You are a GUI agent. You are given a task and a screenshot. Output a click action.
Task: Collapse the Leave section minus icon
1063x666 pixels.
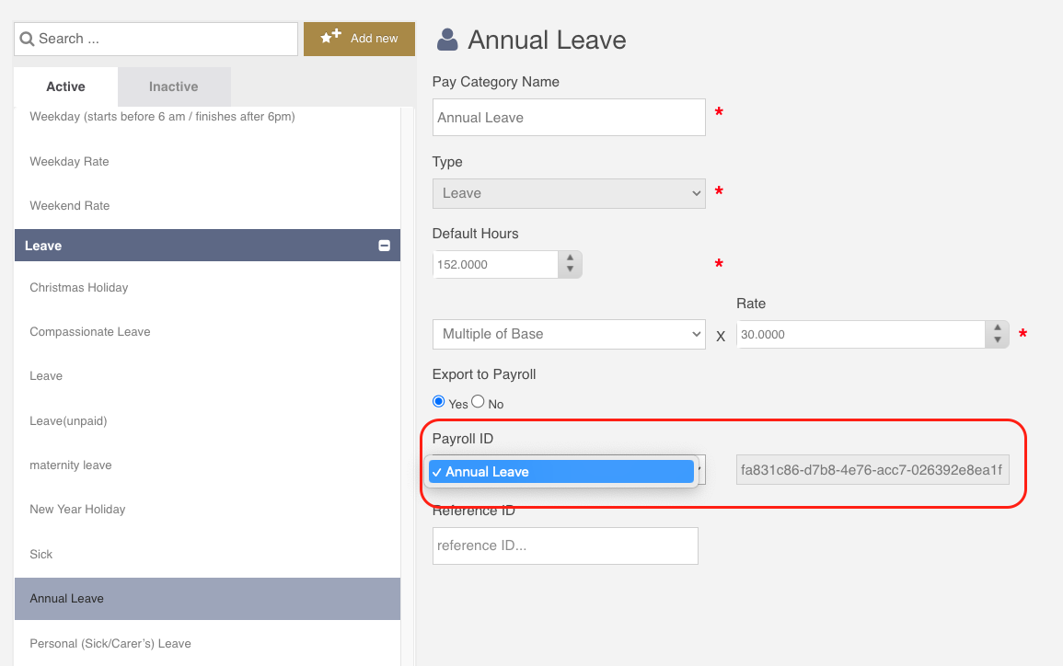coord(385,246)
